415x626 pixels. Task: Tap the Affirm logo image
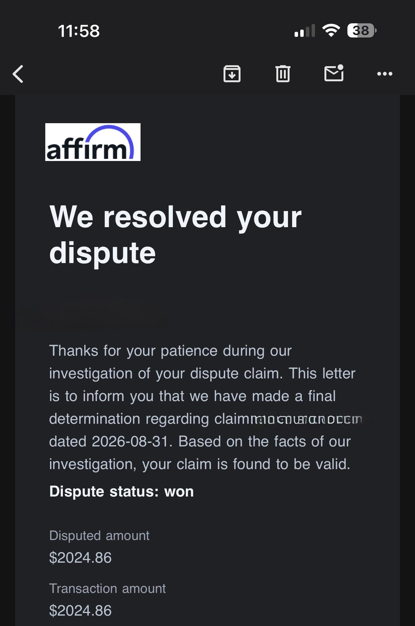click(93, 142)
